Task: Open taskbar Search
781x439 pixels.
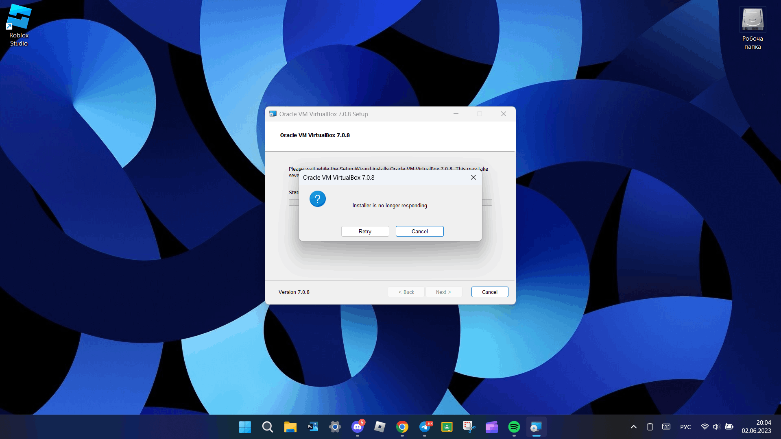Action: [x=267, y=427]
